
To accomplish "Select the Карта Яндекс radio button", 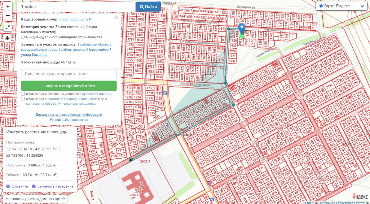I will 321,6.
